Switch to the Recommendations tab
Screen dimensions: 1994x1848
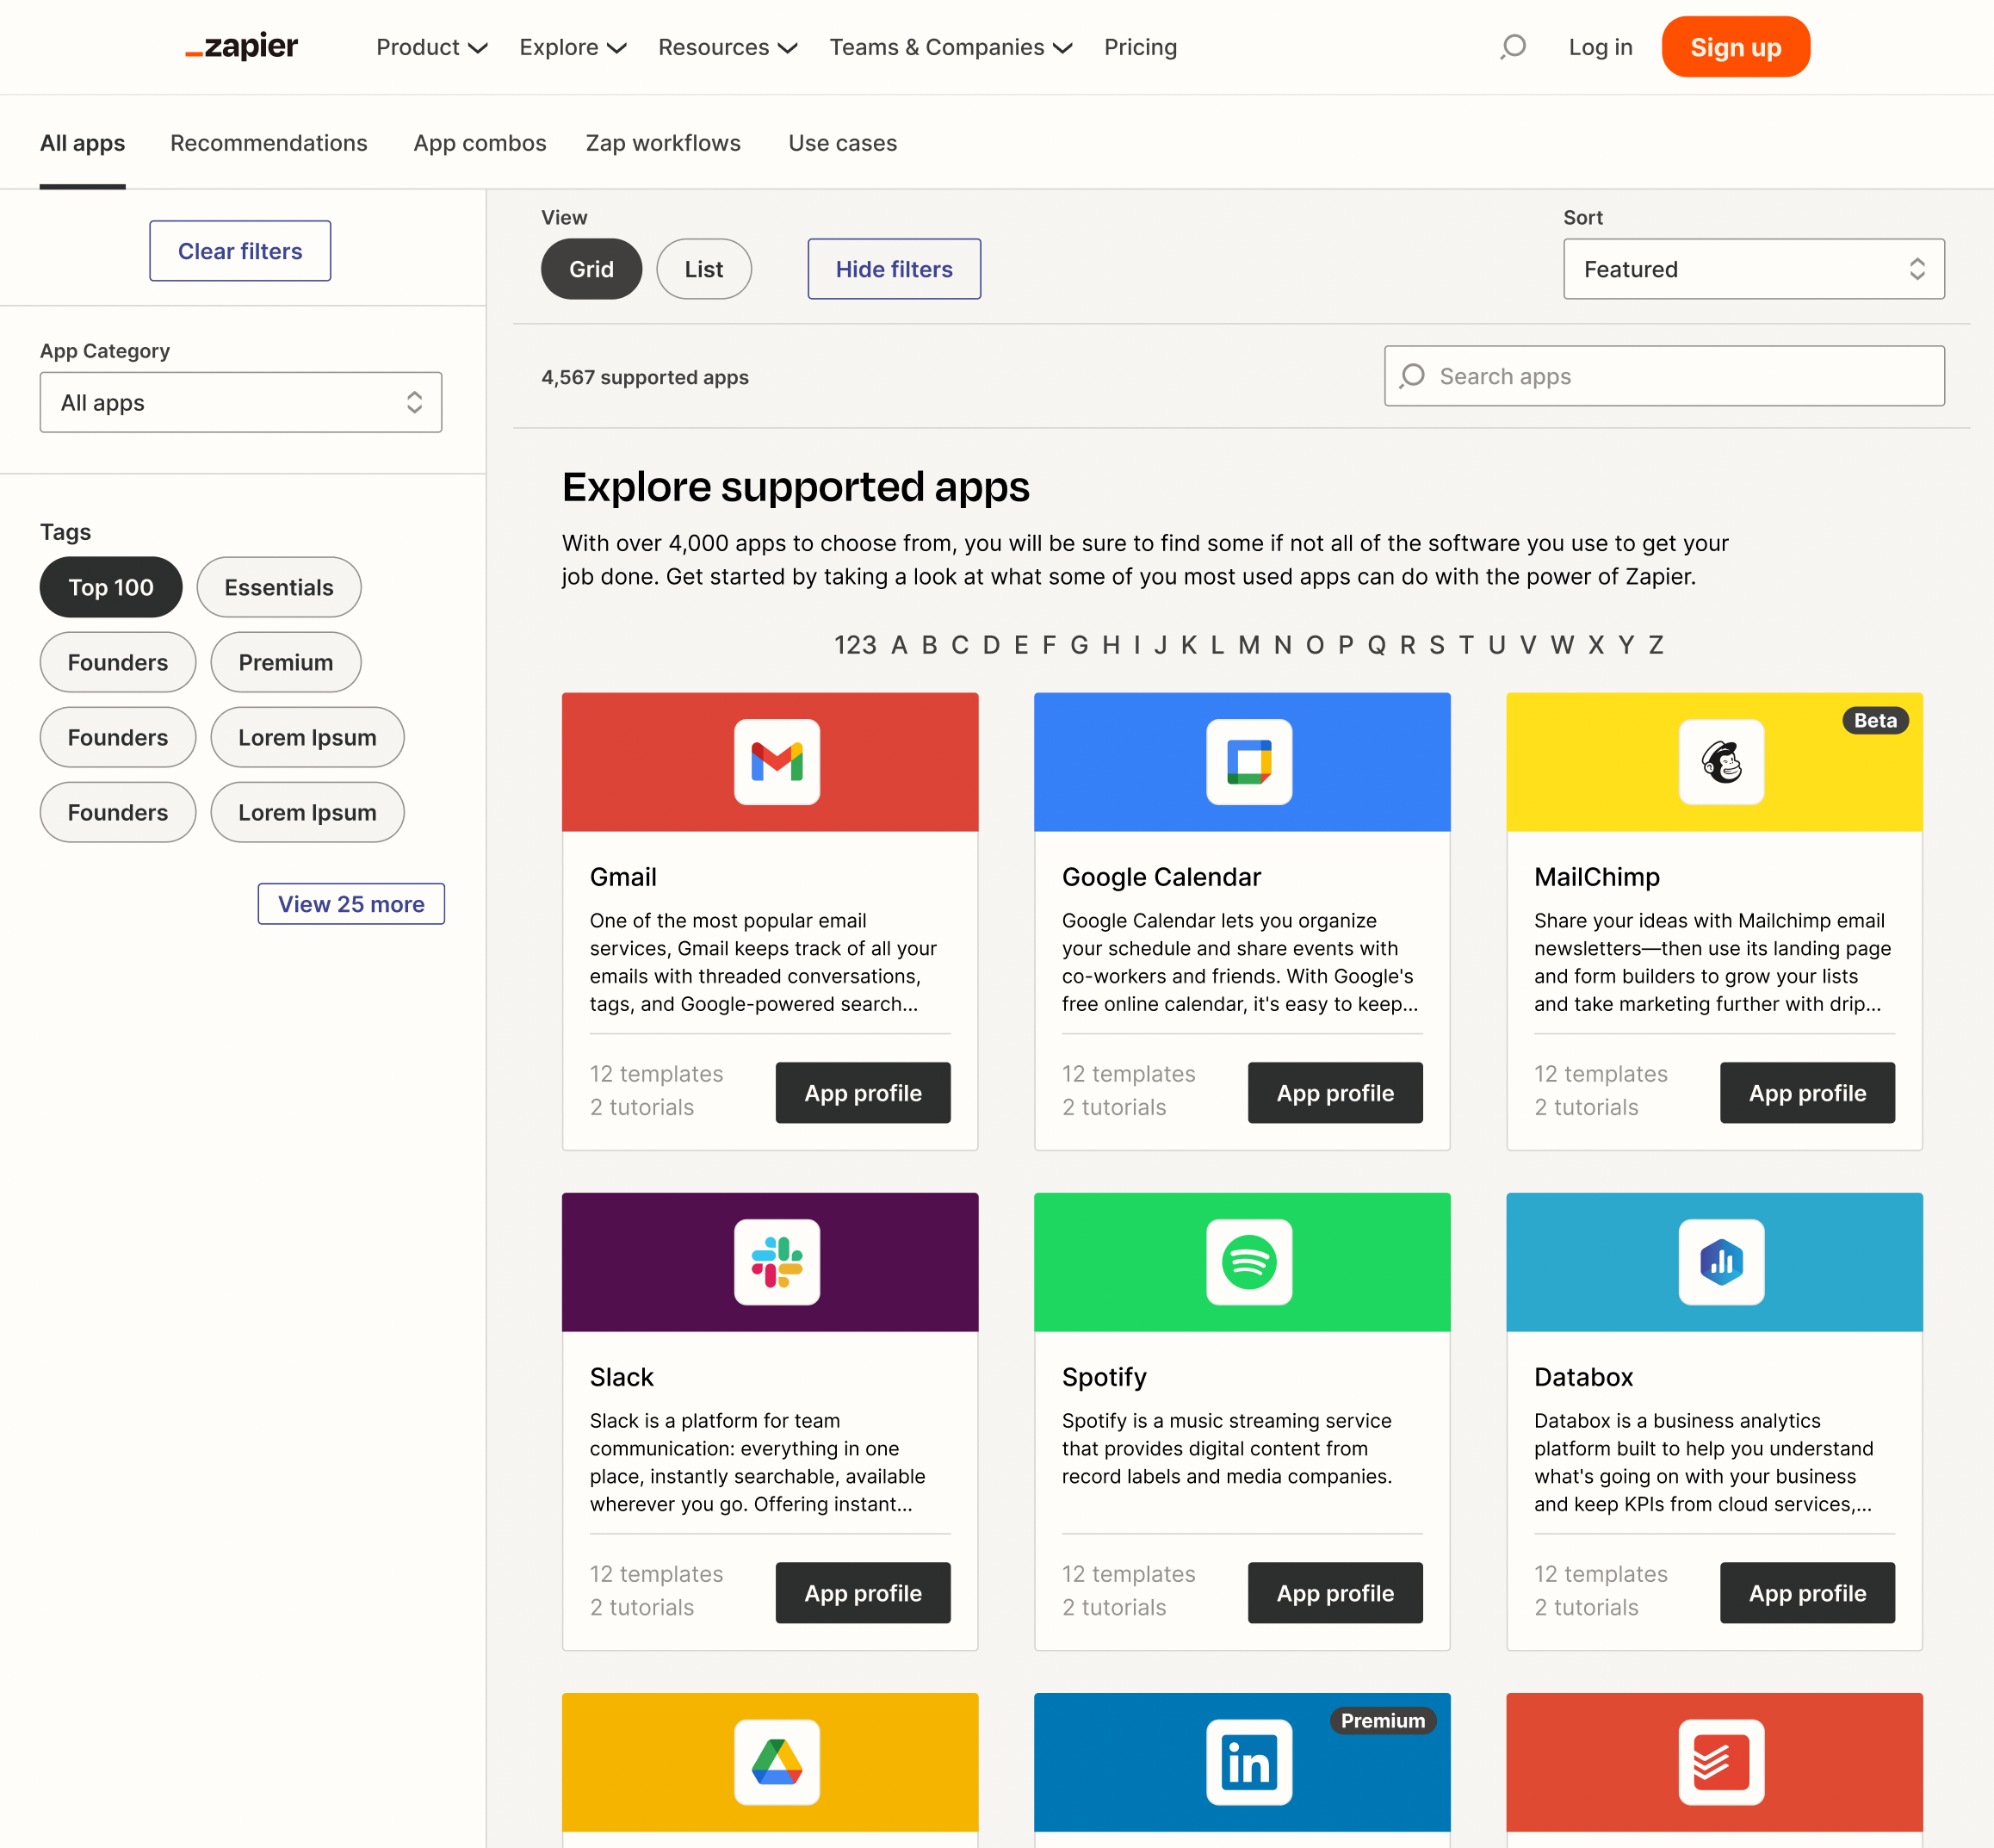[269, 143]
